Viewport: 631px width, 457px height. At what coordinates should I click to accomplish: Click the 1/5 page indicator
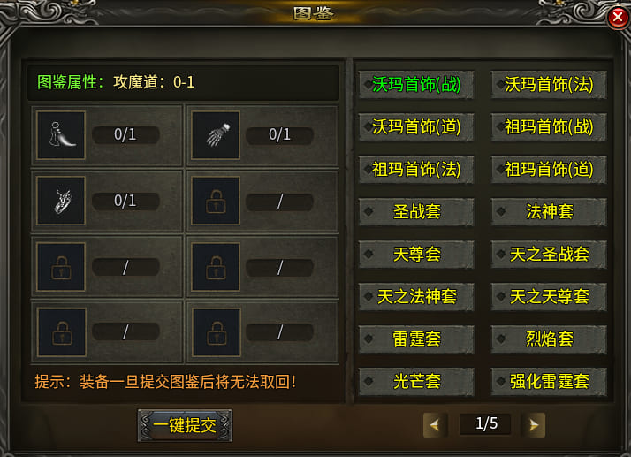tap(485, 424)
